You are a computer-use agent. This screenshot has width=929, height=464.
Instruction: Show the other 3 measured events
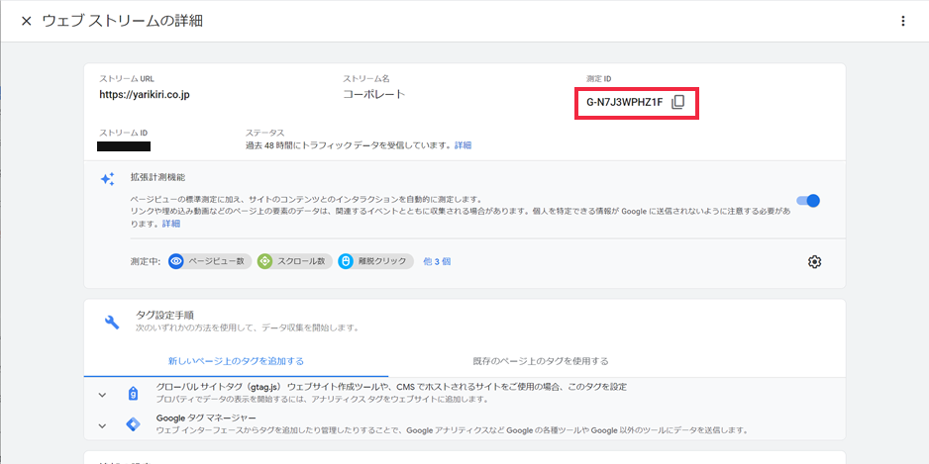tap(437, 261)
